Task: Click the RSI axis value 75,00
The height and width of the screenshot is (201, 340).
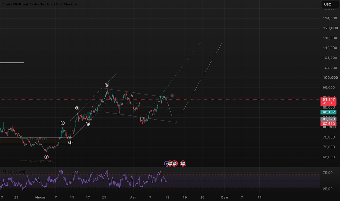Action: tap(328, 173)
